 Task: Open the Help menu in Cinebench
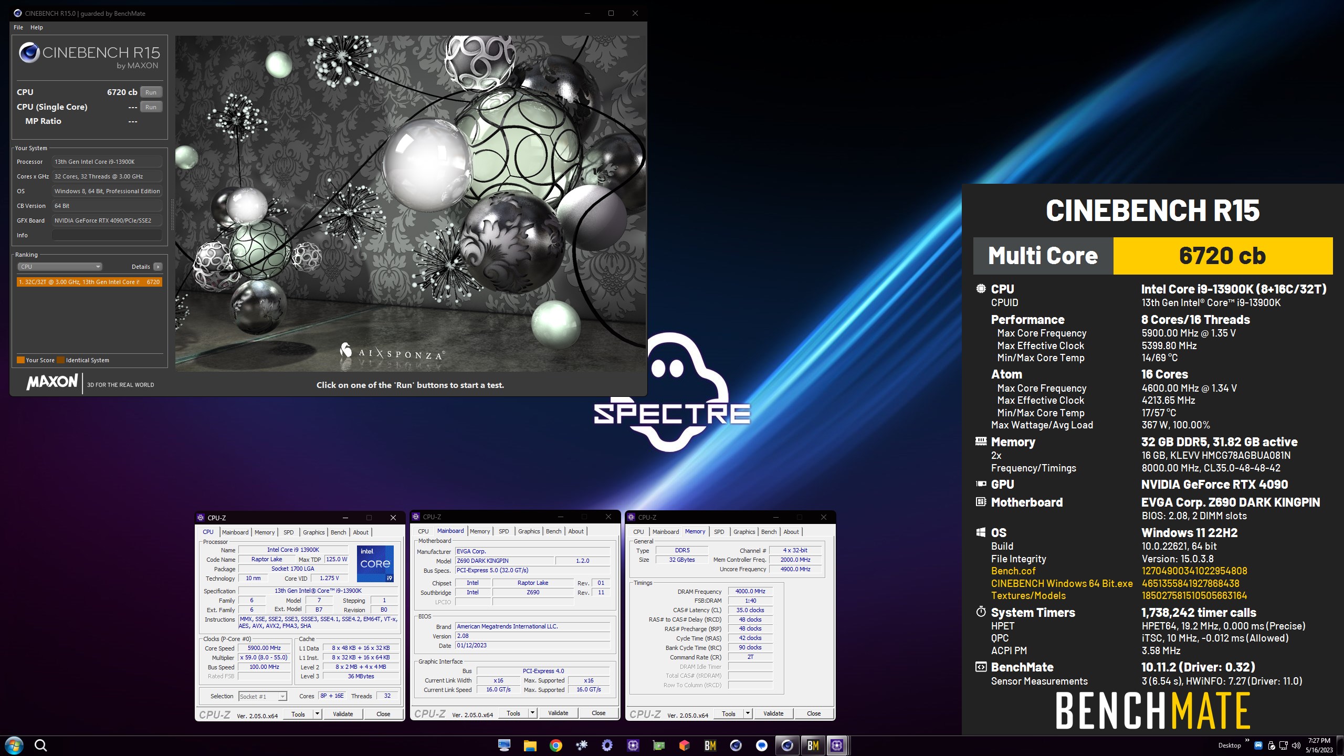(37, 27)
